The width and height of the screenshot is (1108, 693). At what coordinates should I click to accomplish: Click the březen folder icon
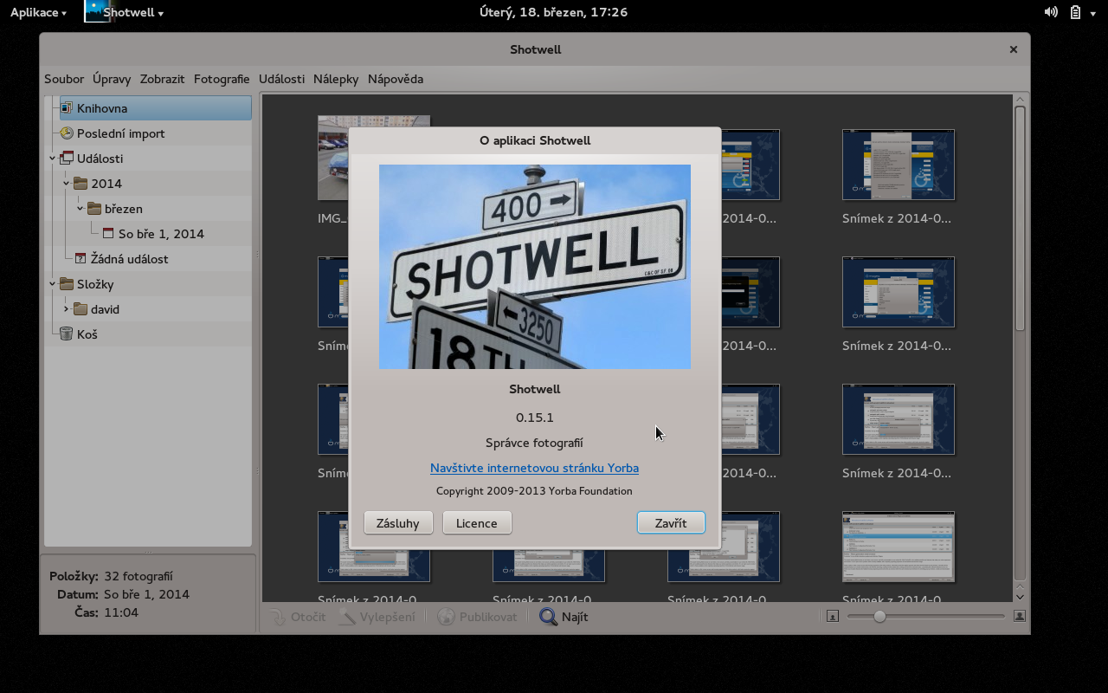pyautogui.click(x=94, y=209)
